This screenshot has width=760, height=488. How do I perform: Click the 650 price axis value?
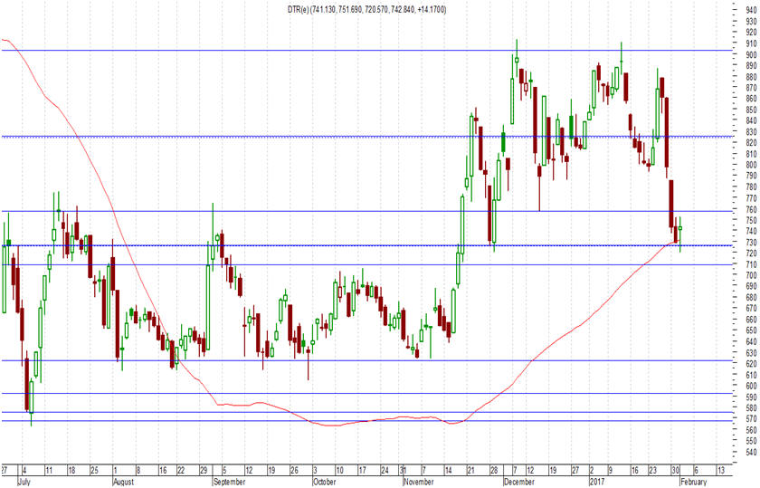751,330
